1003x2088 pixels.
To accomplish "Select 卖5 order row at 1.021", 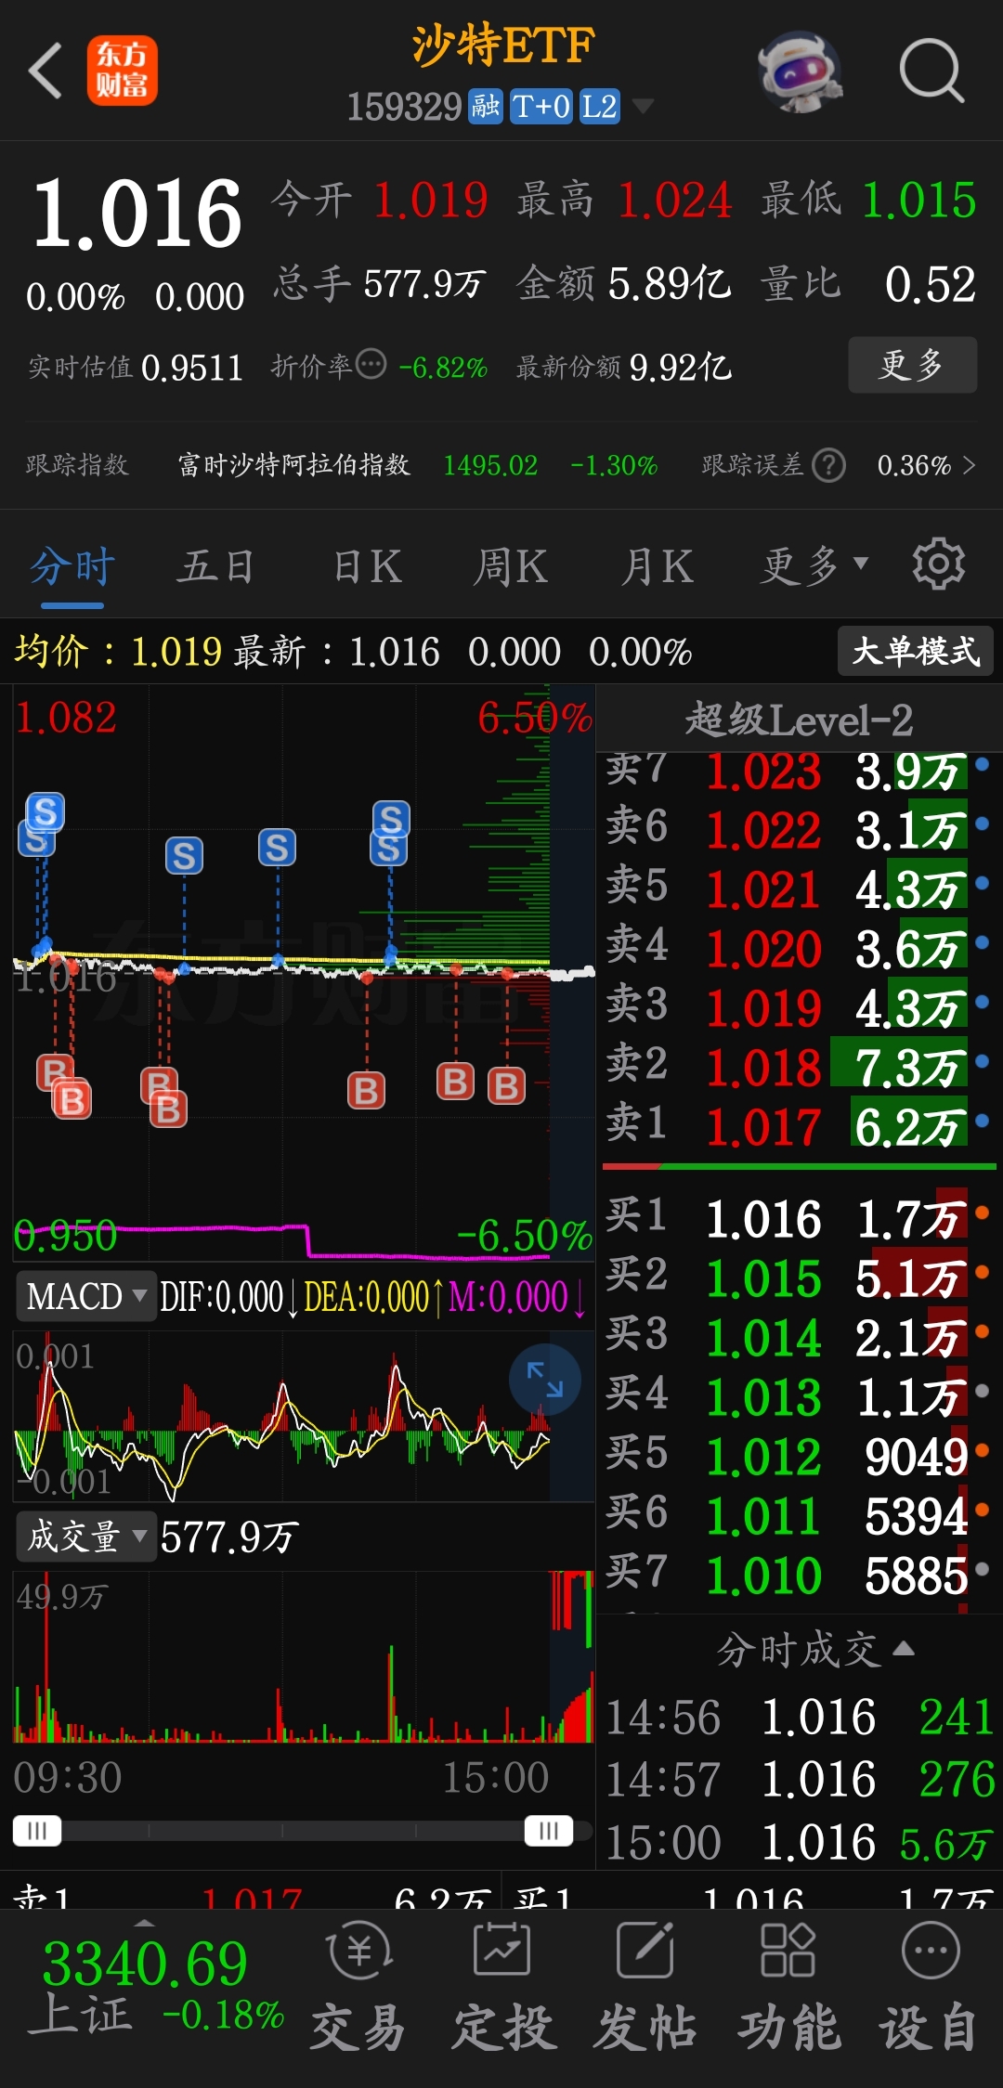I will pyautogui.click(x=798, y=888).
